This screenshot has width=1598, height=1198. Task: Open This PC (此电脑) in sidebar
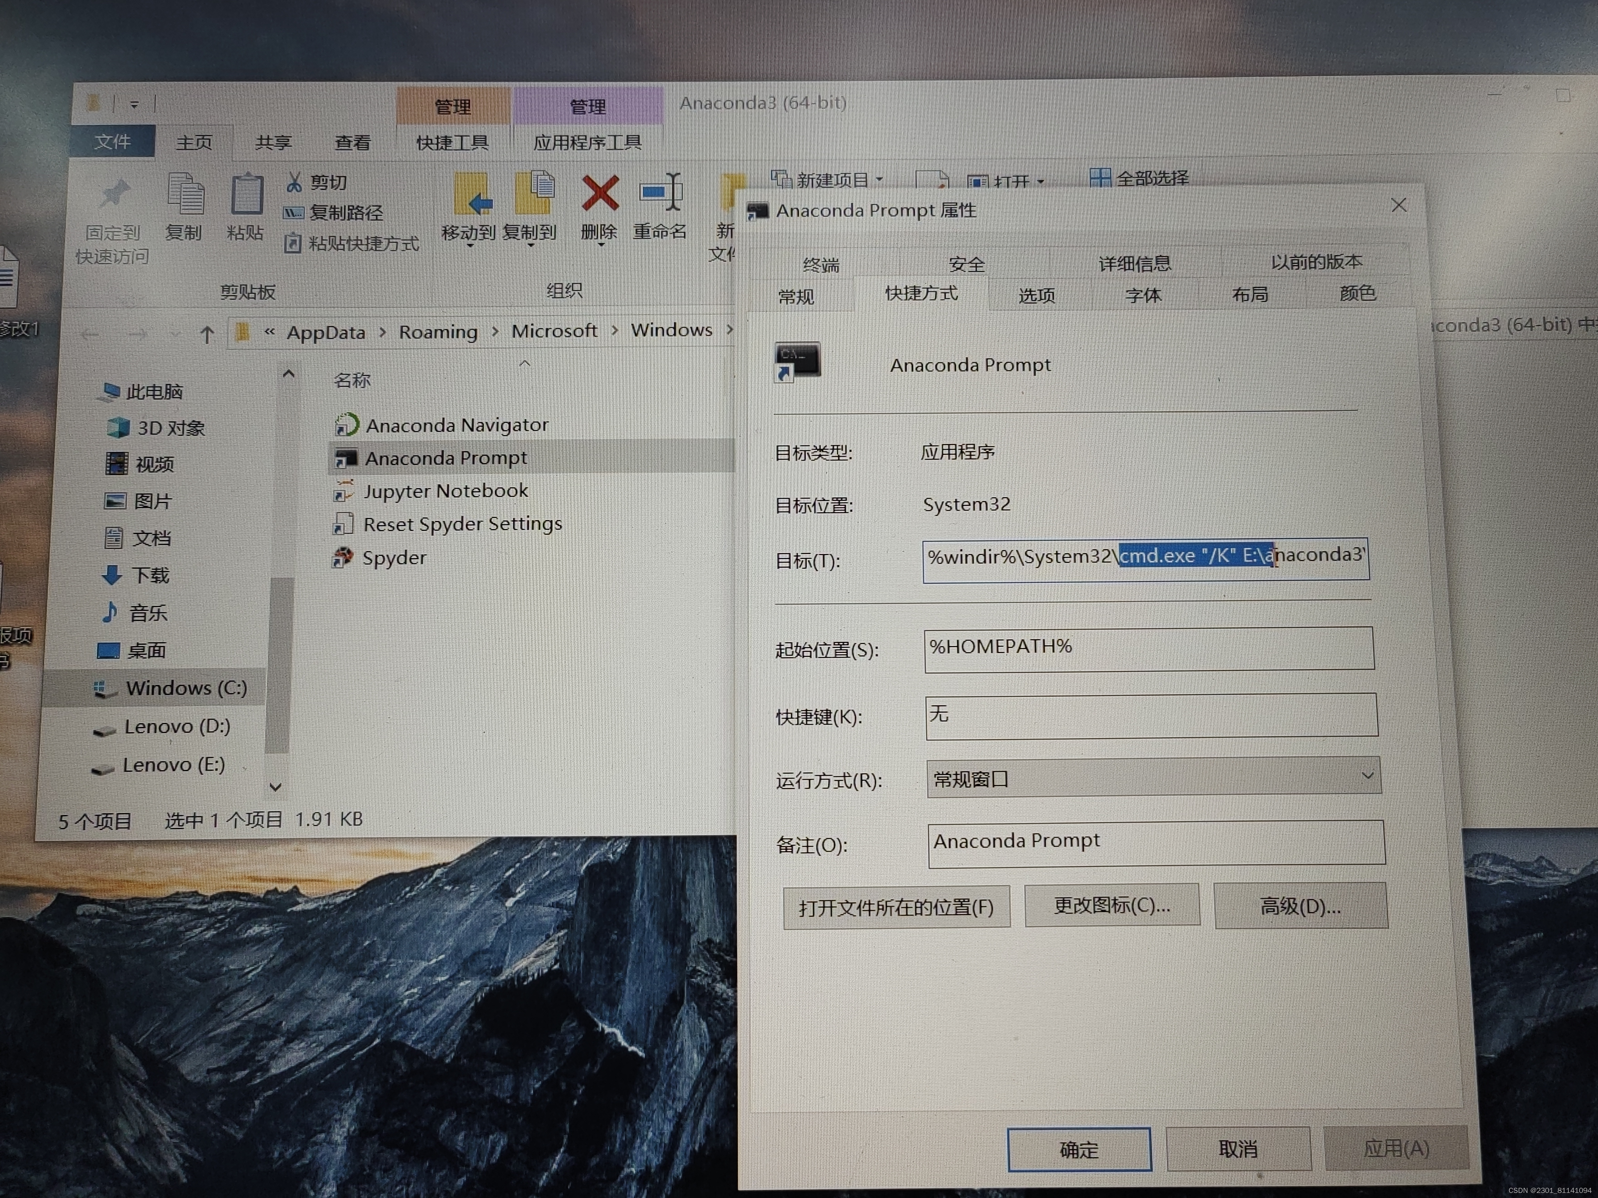pos(141,392)
